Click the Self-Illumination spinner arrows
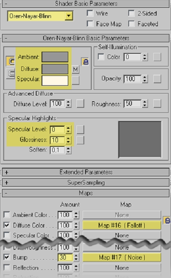The height and width of the screenshot is (278, 171). pos(145,57)
